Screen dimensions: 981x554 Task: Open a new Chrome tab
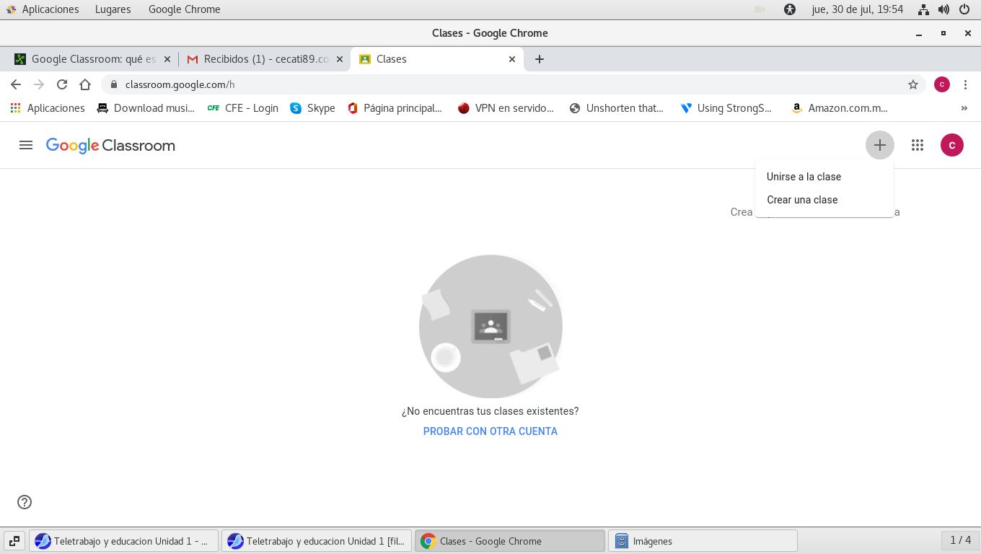pyautogui.click(x=540, y=59)
